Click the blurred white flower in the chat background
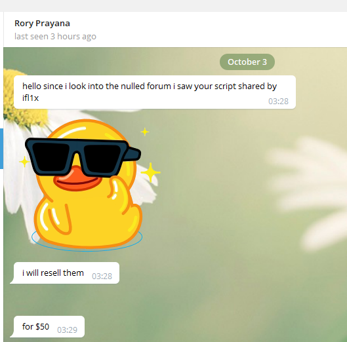This screenshot has height=342, width=347. coord(308,193)
